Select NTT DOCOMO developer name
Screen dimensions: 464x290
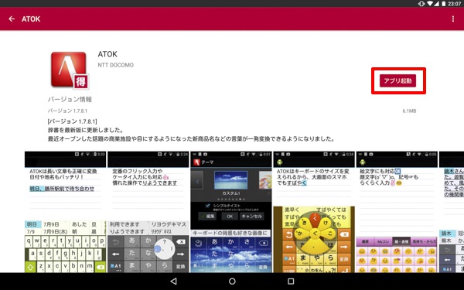[116, 65]
